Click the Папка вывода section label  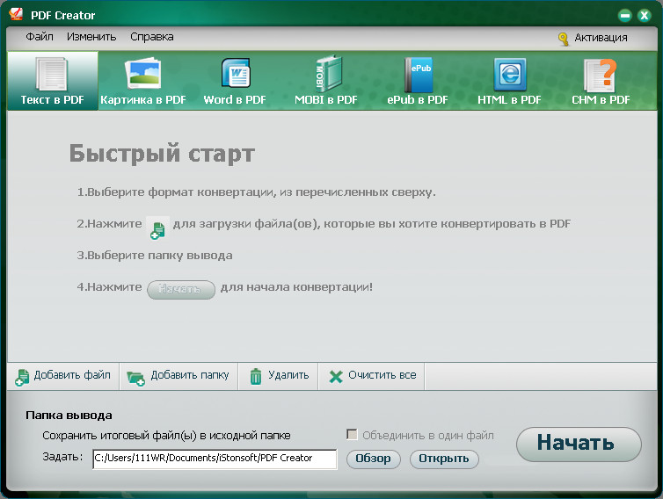[69, 416]
